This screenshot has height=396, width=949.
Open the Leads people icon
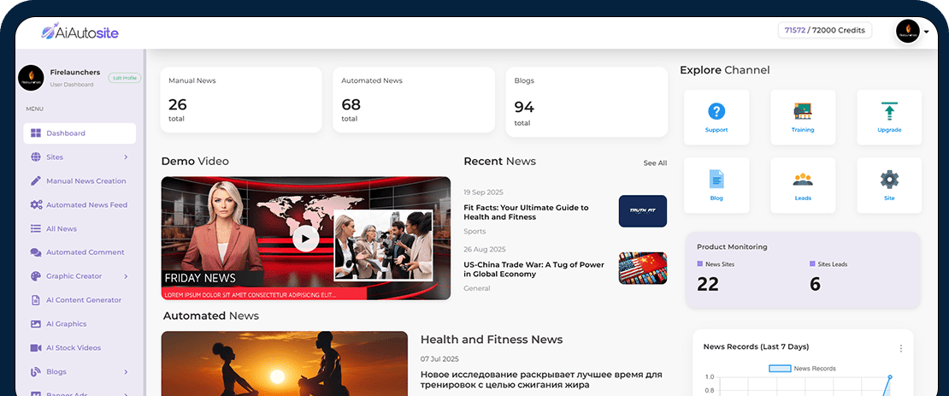[802, 180]
